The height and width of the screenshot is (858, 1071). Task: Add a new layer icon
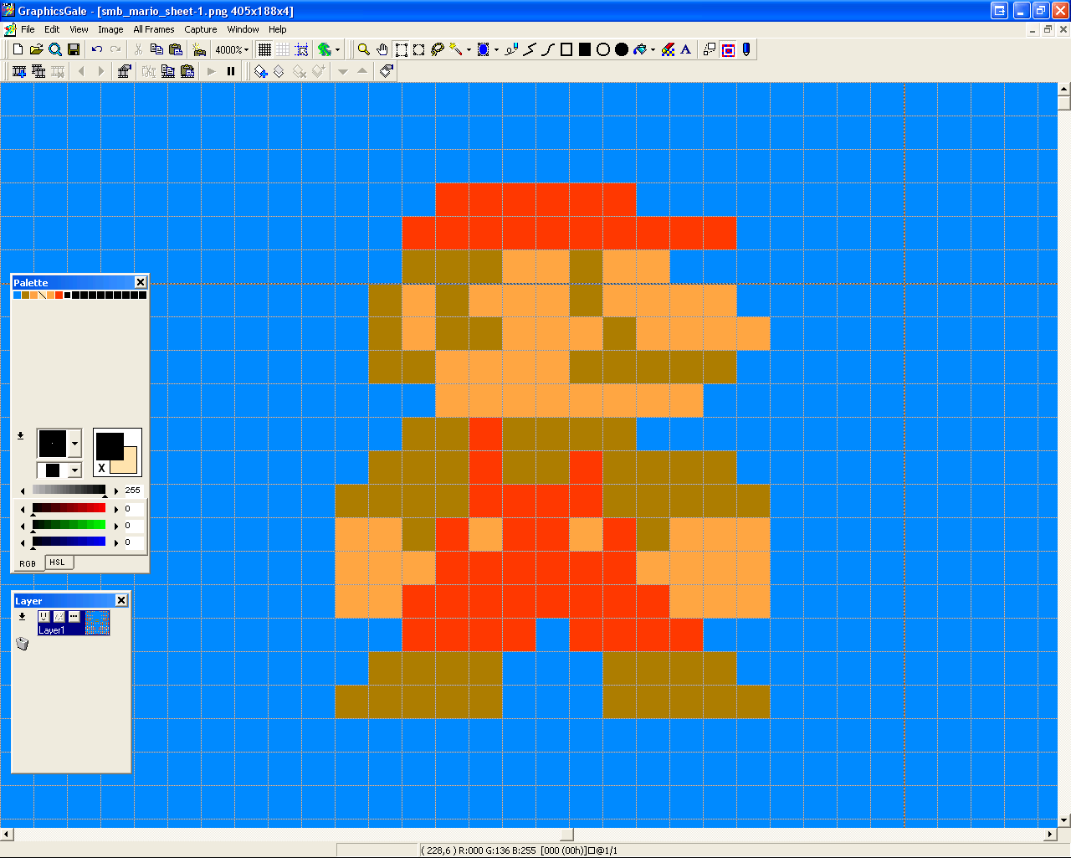260,72
